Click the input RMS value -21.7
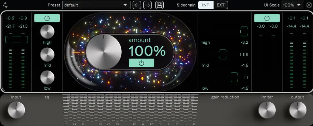The width and height of the screenshot is (313, 126). (10, 26)
